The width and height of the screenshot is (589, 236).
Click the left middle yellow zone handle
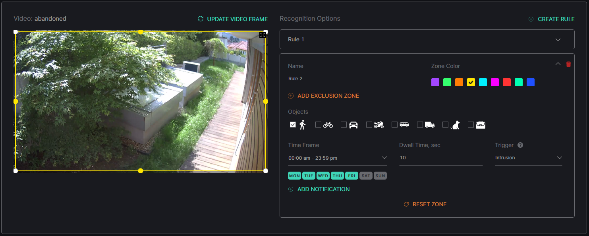point(16,101)
